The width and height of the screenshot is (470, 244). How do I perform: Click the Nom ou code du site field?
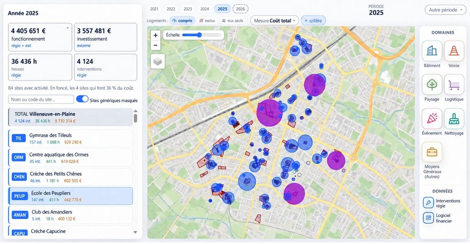point(41,100)
